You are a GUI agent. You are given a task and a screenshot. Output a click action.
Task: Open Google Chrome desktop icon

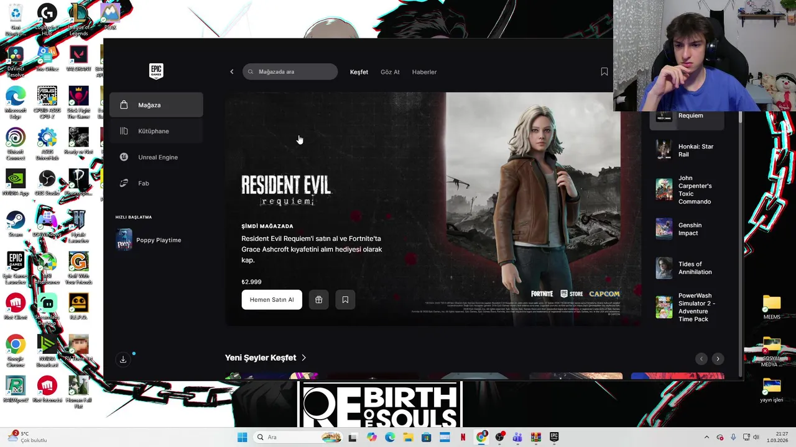pos(16,351)
